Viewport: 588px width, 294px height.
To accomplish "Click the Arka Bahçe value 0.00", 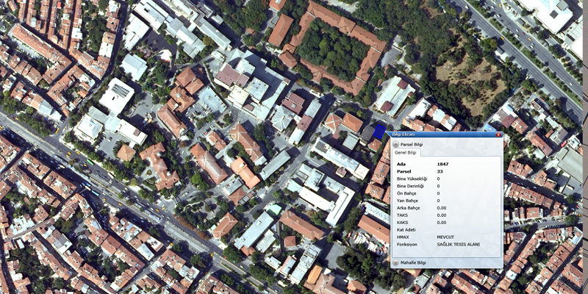I will click(442, 208).
